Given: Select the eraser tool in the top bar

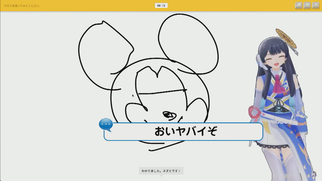Looking at the screenshot, I should 299,5.
